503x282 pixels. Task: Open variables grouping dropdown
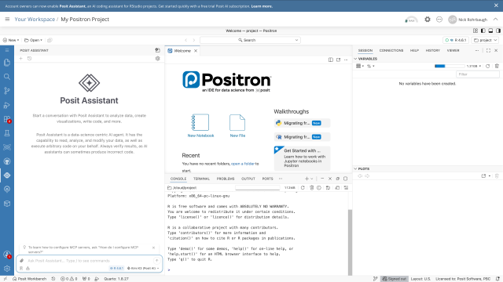click(x=360, y=66)
